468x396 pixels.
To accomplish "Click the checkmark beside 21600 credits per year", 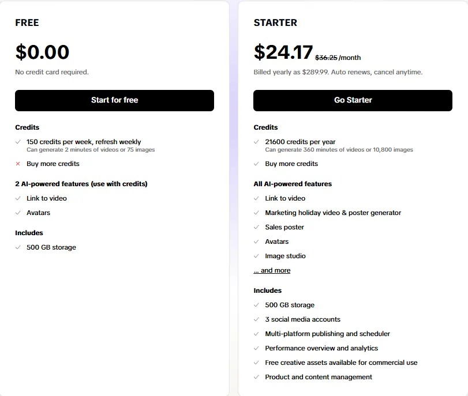I will [x=256, y=142].
